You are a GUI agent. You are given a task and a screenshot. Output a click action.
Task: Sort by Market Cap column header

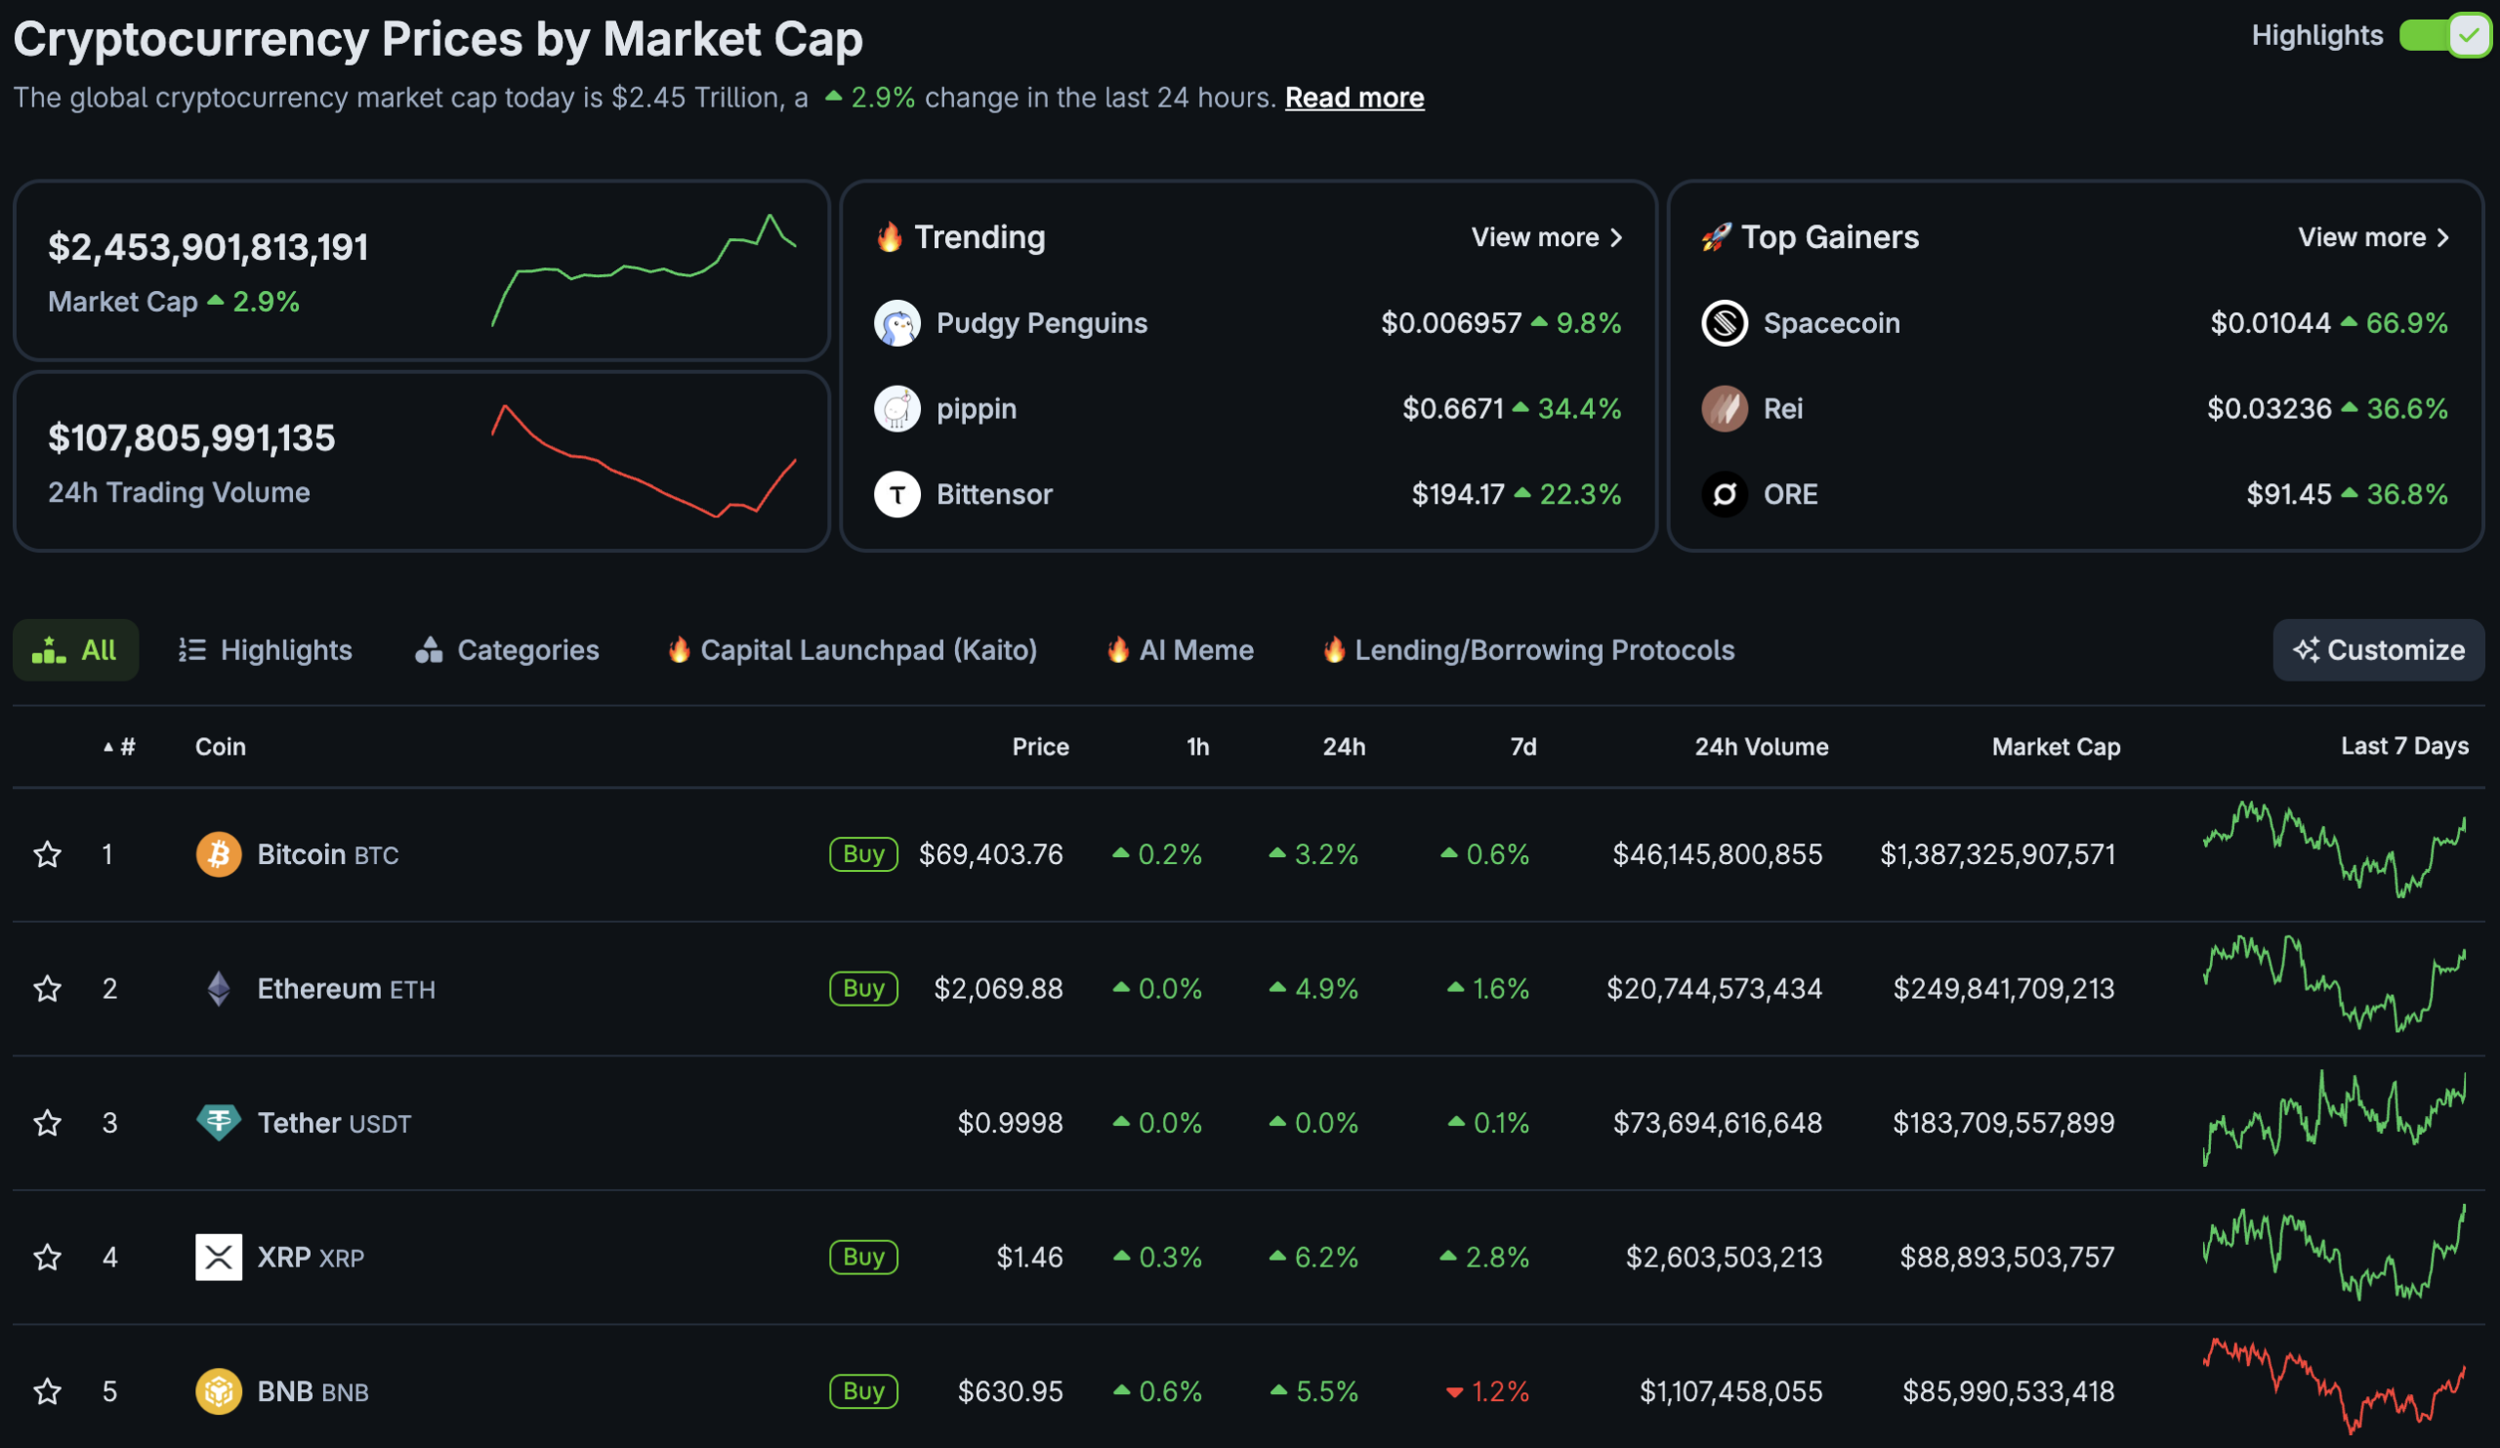[2056, 747]
